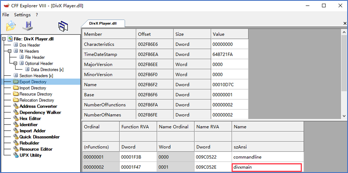Click the NumberOfFunctions member cell
348x173 pixels.
(x=109, y=105)
